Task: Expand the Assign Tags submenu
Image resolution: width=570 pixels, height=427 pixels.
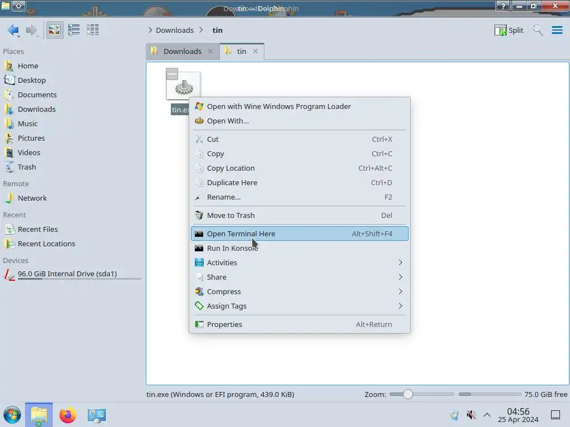Action: pos(299,306)
